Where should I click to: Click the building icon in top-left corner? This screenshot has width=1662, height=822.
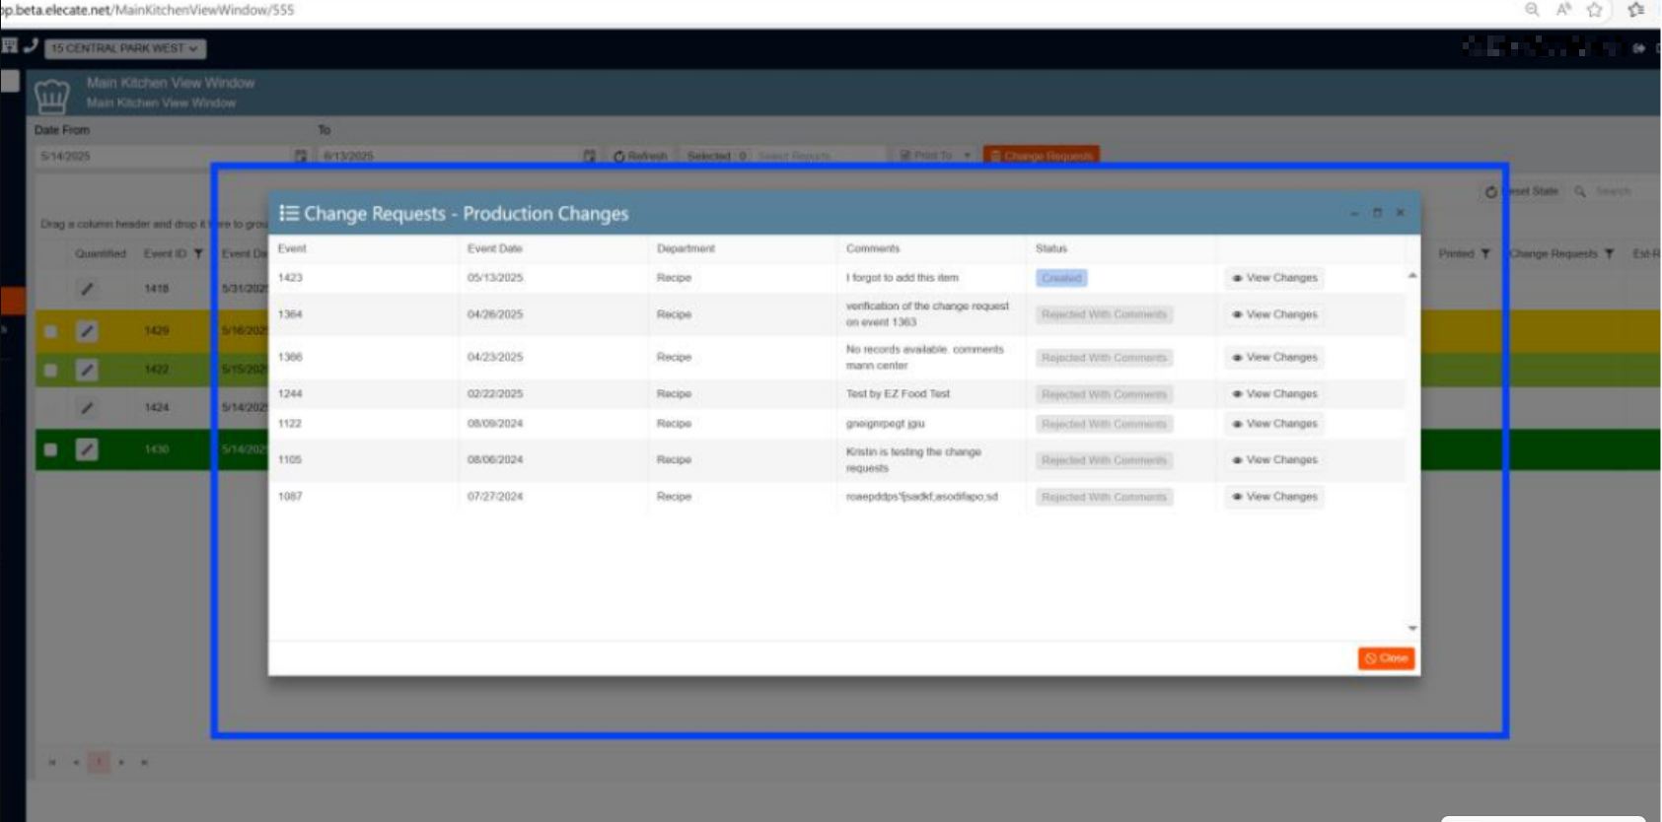(10, 45)
